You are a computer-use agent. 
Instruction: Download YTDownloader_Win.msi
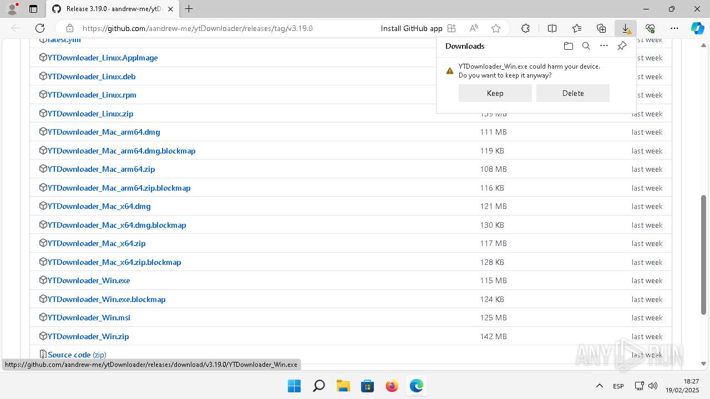89,318
